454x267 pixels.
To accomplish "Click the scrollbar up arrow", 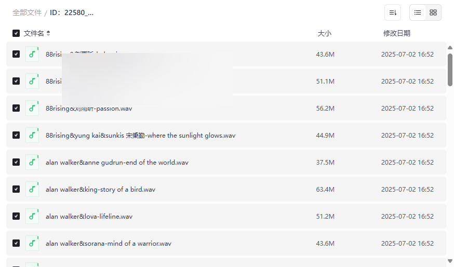I will 450,47.
